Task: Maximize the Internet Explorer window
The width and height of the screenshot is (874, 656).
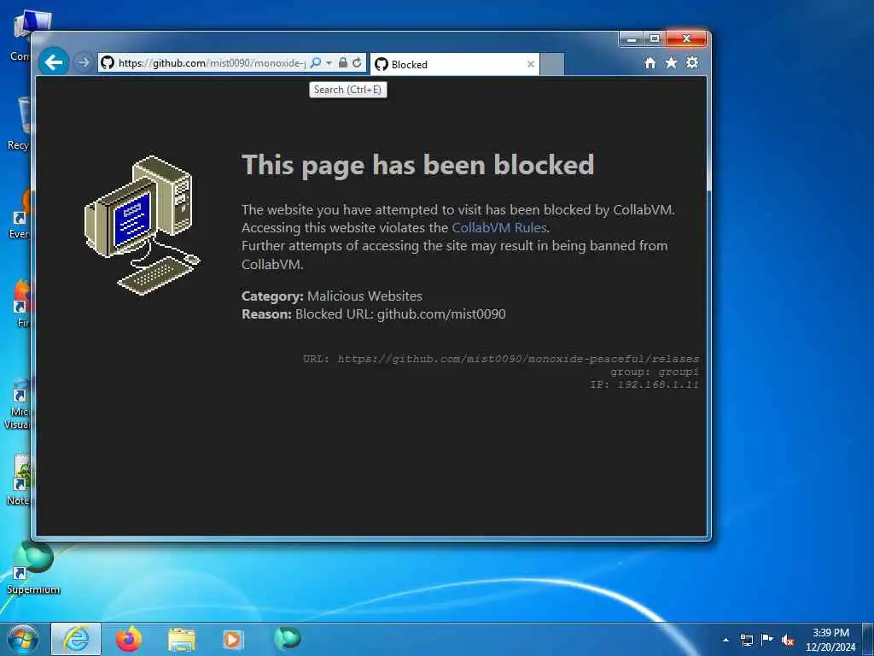Action: [x=655, y=39]
